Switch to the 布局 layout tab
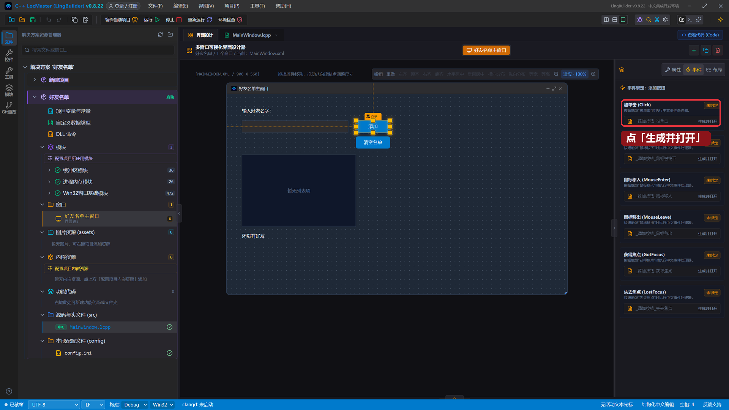This screenshot has height=410, width=729. (714, 70)
